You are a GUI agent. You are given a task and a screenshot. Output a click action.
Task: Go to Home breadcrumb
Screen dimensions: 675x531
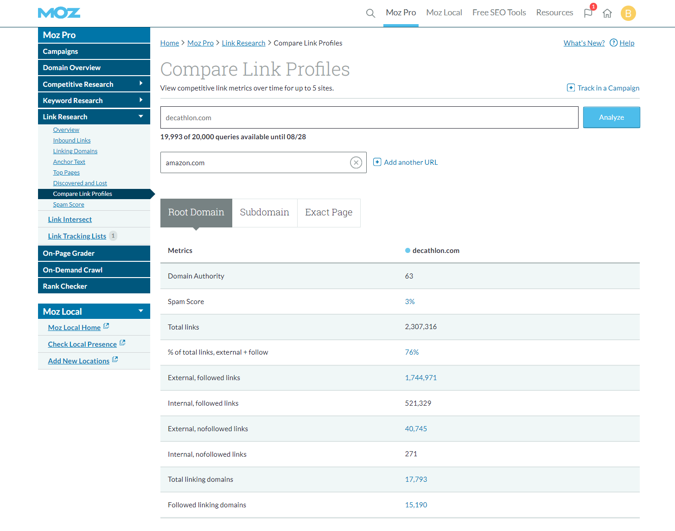point(170,43)
